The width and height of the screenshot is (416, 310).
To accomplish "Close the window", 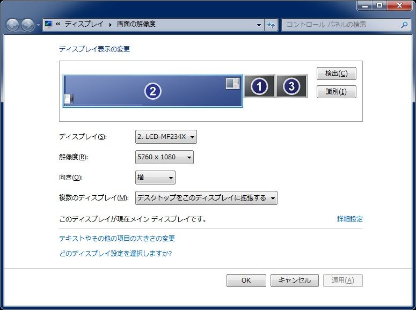I will click(x=399, y=5).
